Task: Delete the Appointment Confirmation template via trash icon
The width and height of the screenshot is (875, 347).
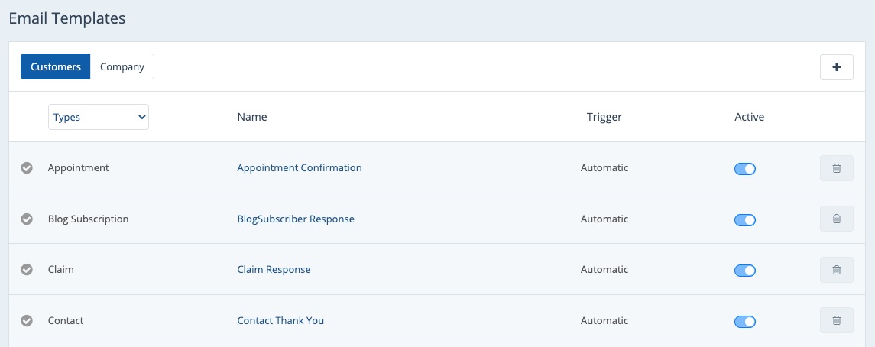Action: pyautogui.click(x=836, y=168)
